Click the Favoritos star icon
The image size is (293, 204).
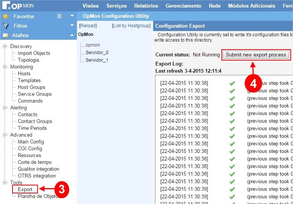tap(6, 16)
